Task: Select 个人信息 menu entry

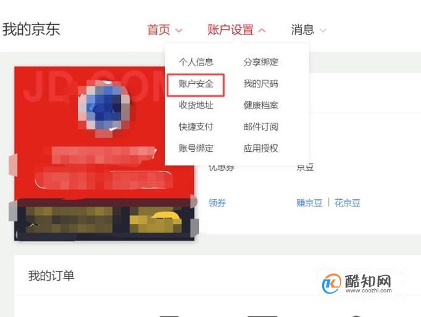Action: (196, 62)
